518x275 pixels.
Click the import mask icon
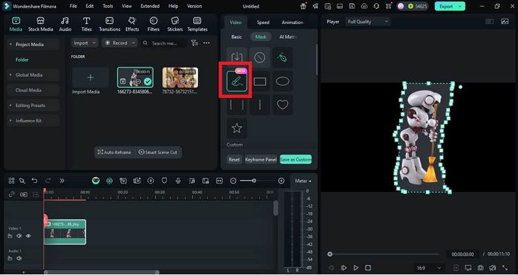pos(236,57)
